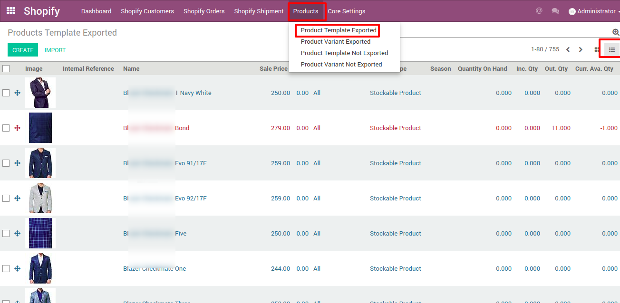Select Product Variant Exported menu entry
The height and width of the screenshot is (303, 620).
336,41
